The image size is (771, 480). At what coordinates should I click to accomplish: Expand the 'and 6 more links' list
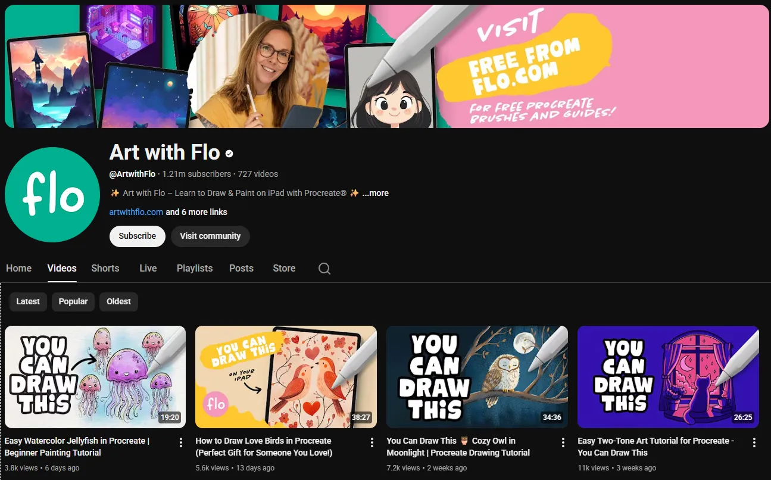click(196, 212)
